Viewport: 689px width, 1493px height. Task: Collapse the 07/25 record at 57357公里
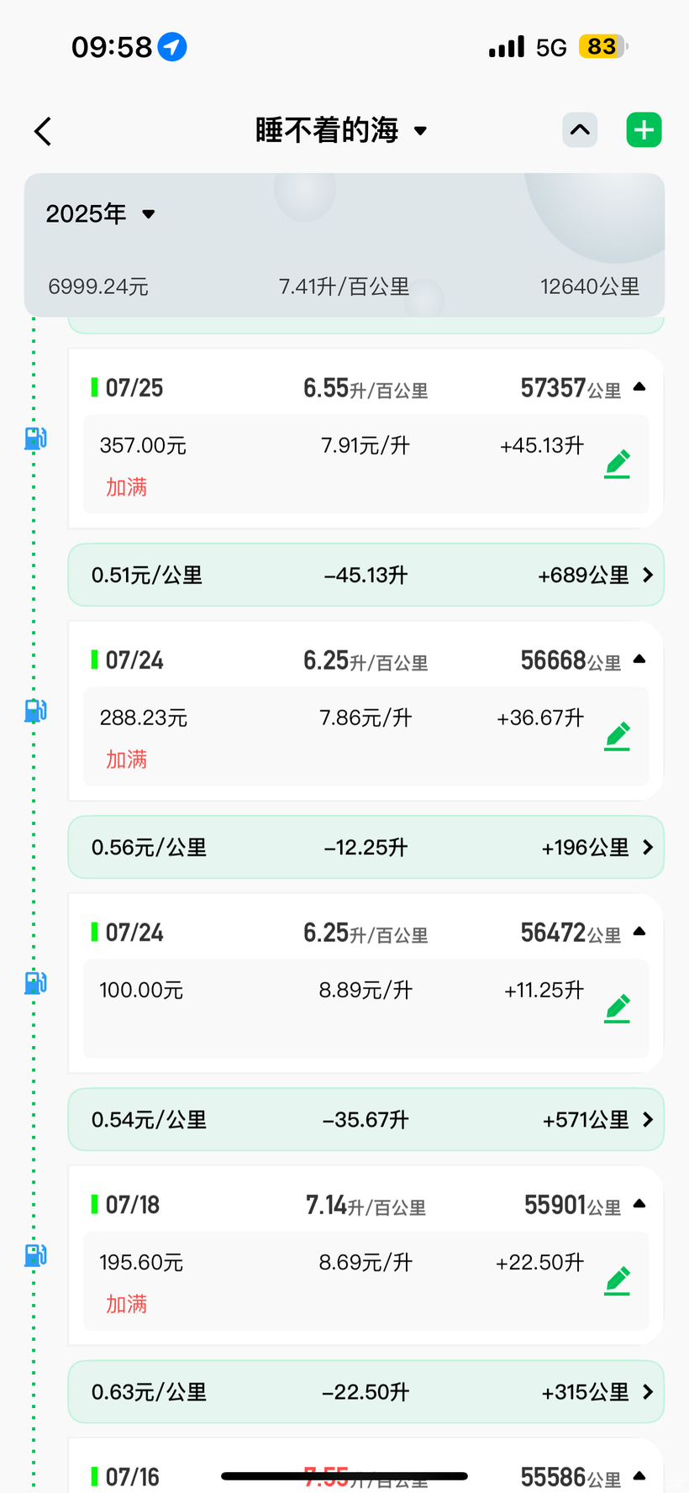tap(639, 387)
